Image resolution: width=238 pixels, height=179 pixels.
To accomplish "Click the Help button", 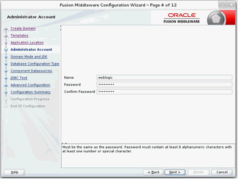I will pyautogui.click(x=14, y=172).
